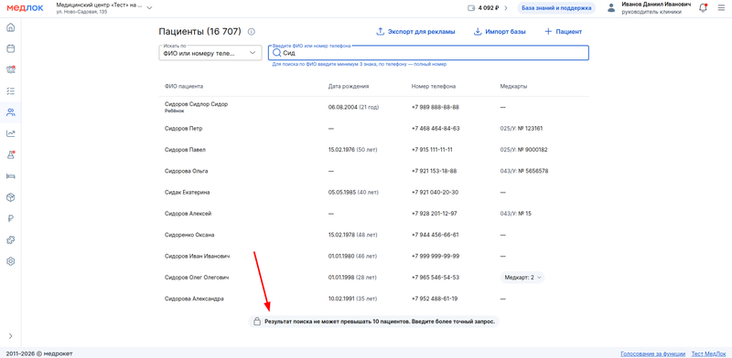This screenshot has height=358, width=732.
Task: Open patient Сидак Екатерина
Action: point(188,192)
